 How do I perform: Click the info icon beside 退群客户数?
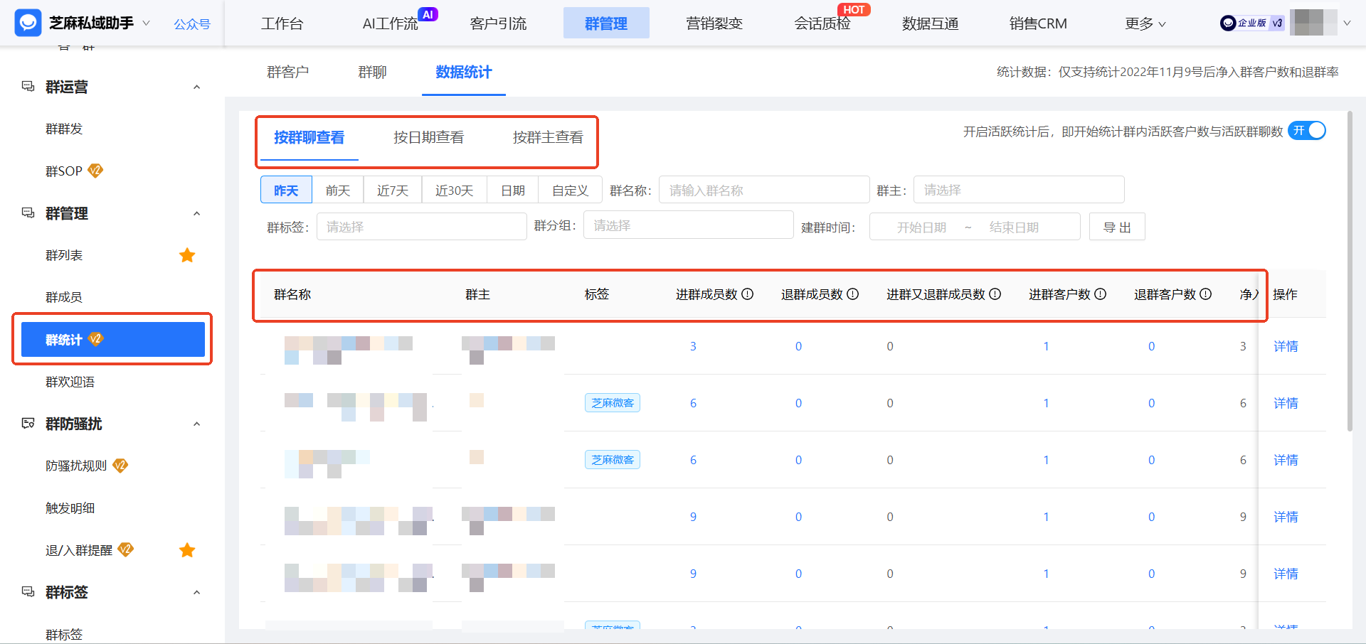pos(1205,294)
